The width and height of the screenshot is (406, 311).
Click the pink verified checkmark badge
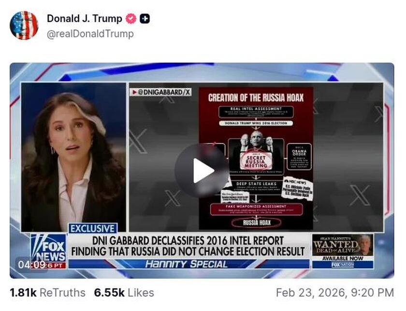[x=131, y=19]
